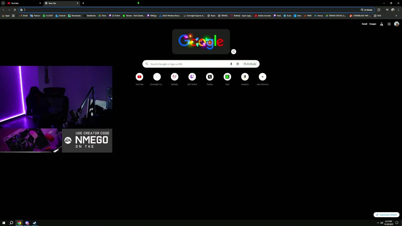The image size is (402, 226).
Task: Open the Kudo bookmark
Action: 287,15
